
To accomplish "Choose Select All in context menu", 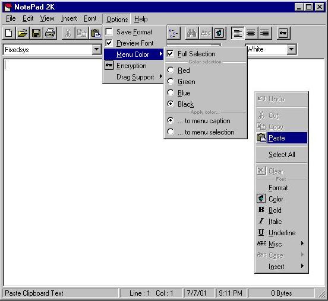I will 282,155.
